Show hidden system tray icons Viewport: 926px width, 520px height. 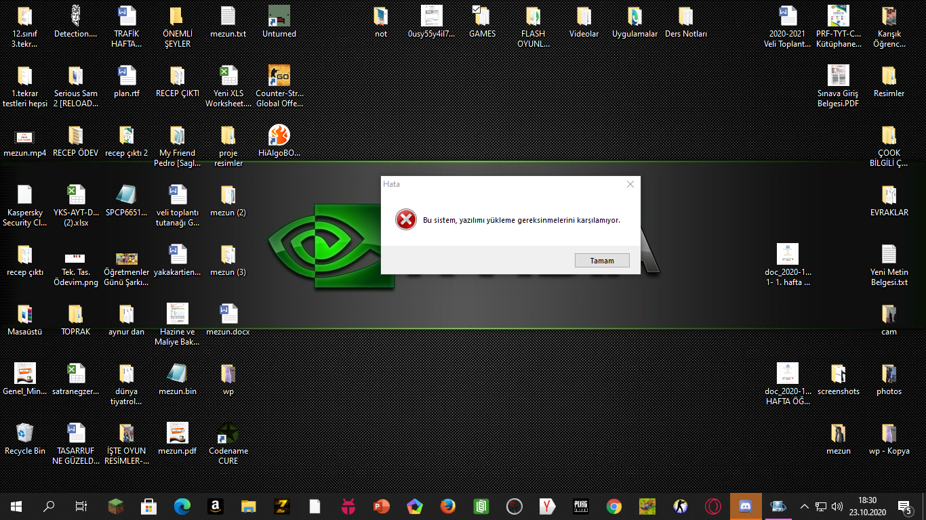(x=805, y=506)
